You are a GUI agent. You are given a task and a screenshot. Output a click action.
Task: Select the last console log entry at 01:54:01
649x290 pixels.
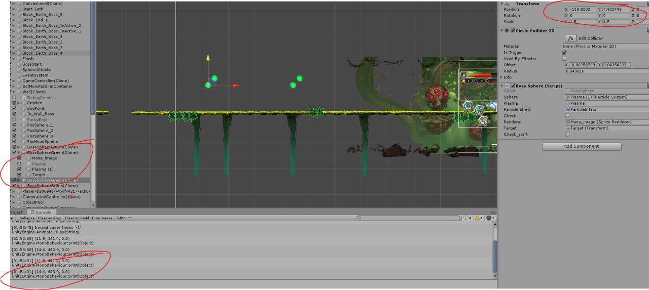[251, 274]
